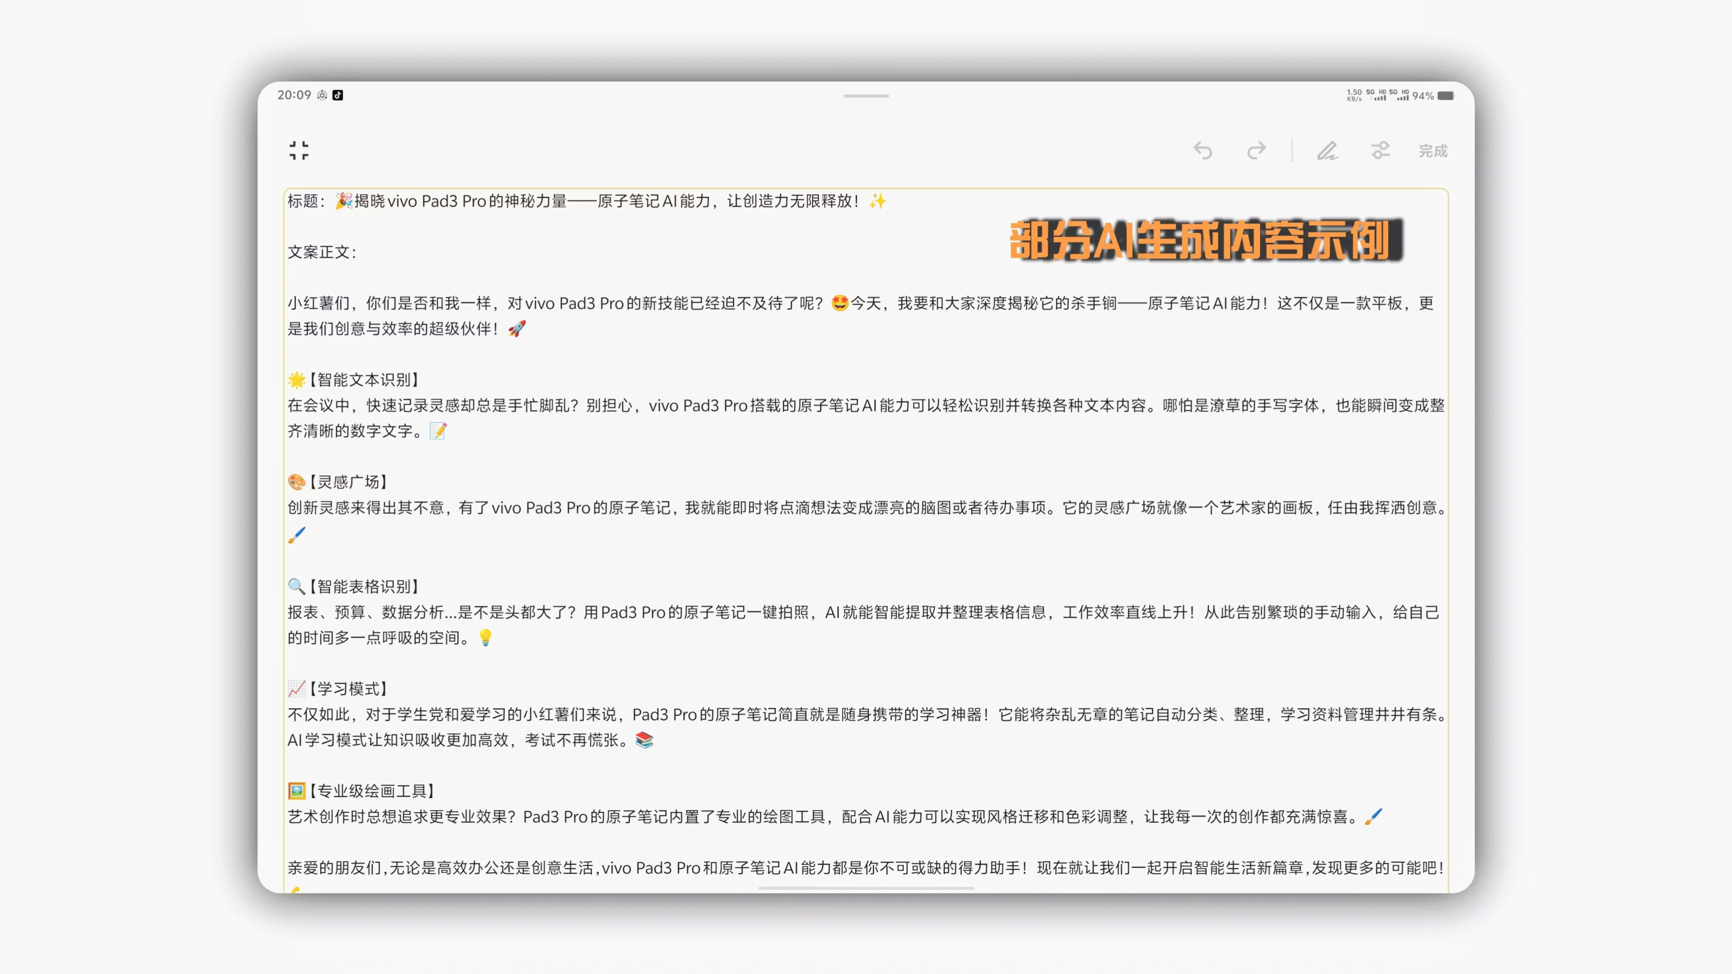Click the sparkles emoji ending the title
The image size is (1732, 974).
click(x=877, y=201)
